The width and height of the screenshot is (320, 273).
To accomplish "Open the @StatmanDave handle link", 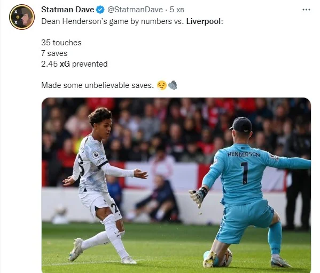I will coord(135,10).
